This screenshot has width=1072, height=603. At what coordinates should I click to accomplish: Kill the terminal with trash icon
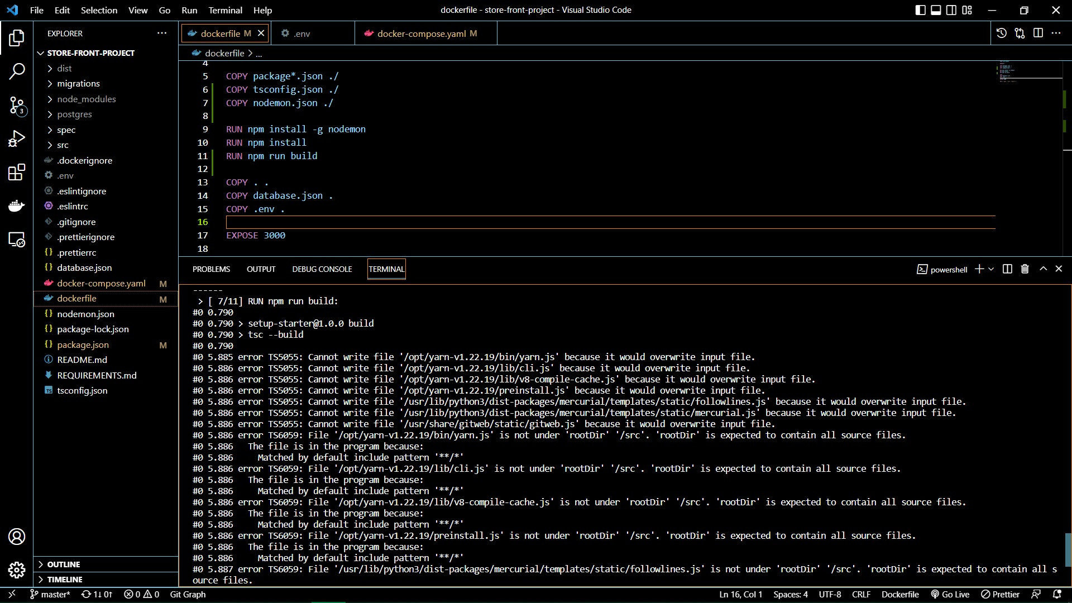tap(1025, 269)
